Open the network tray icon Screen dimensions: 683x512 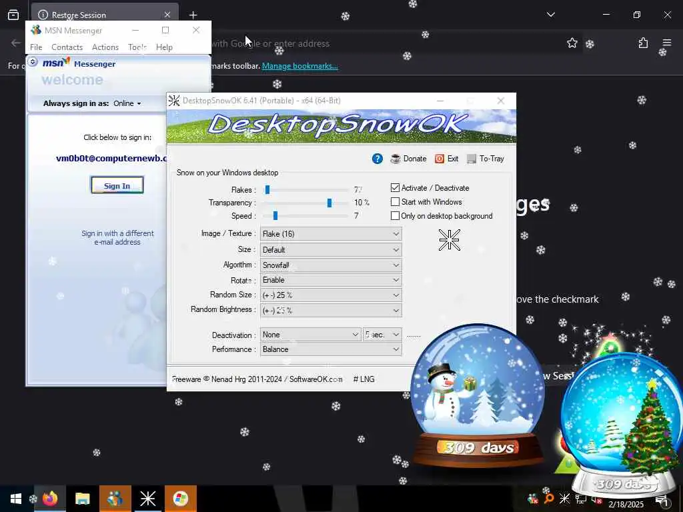[x=580, y=499]
